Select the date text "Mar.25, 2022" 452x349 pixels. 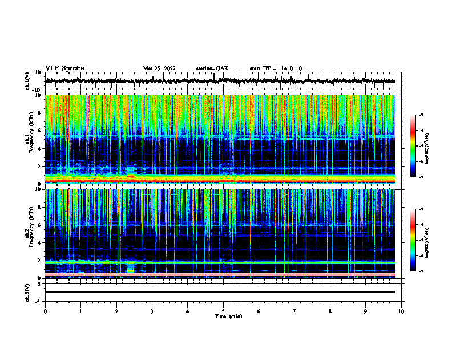coord(159,68)
